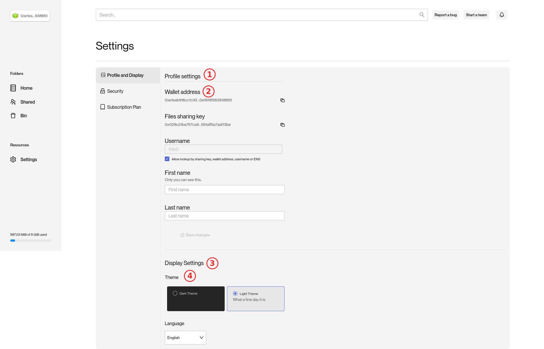
Task: Click the Username input field
Action: point(223,149)
